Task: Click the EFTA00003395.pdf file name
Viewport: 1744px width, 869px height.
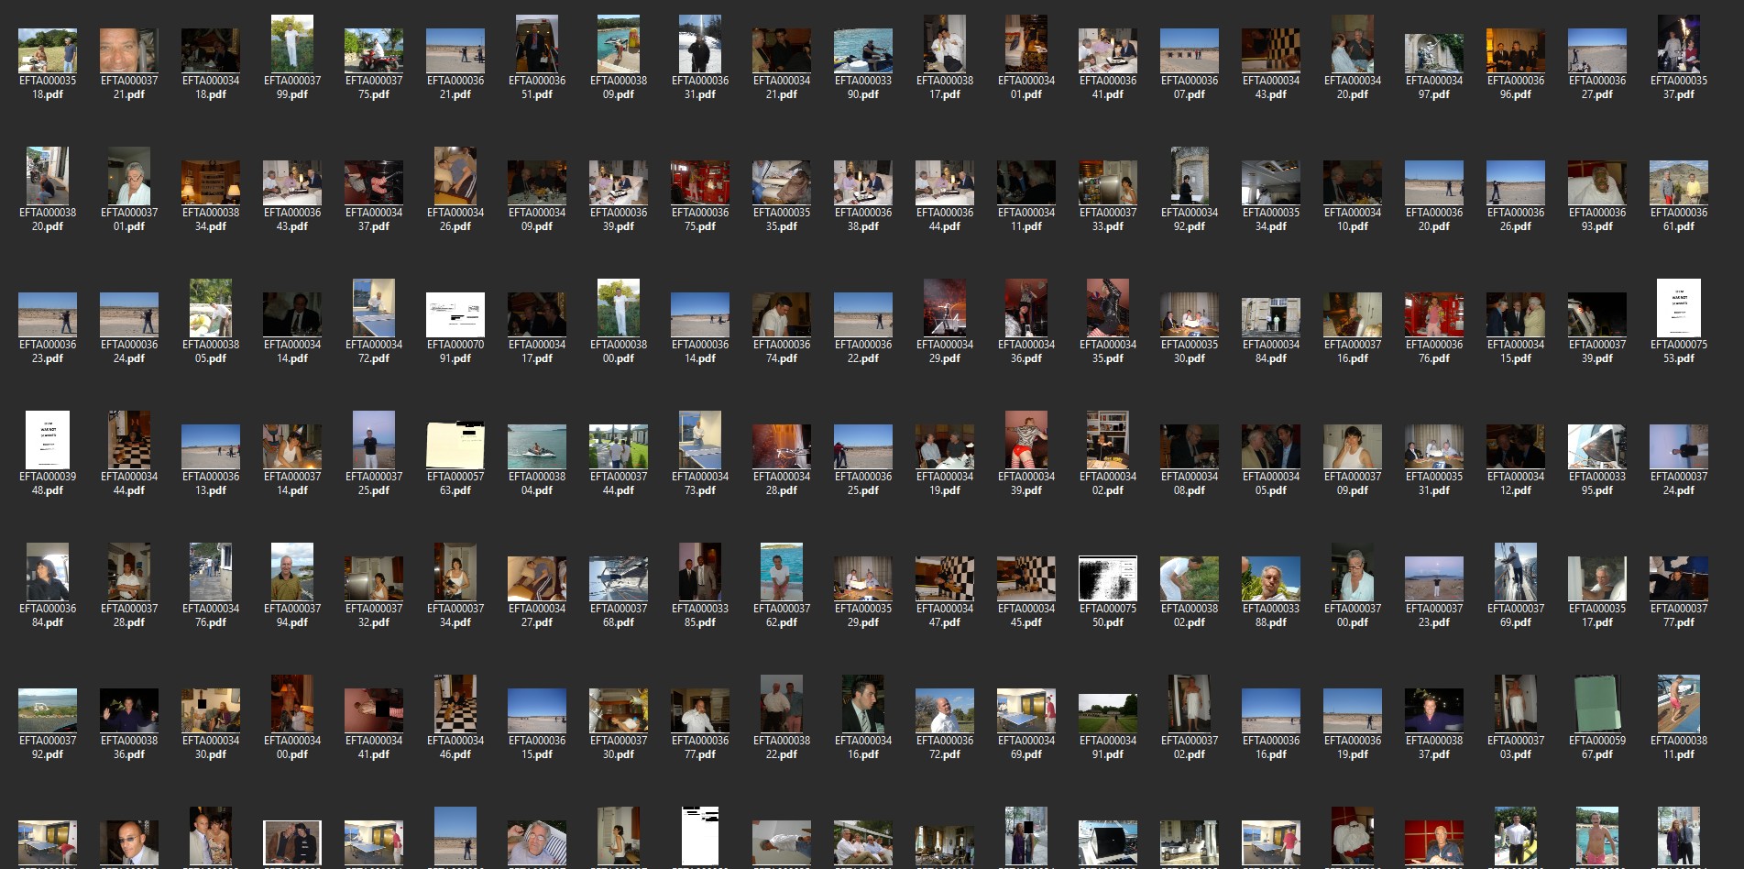Action: [x=1597, y=483]
